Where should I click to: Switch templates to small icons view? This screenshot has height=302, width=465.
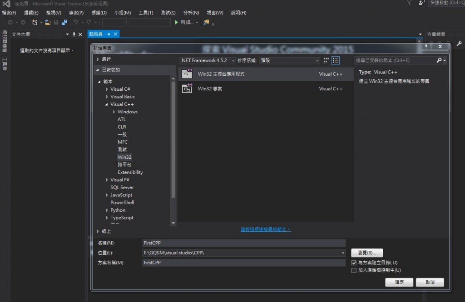point(326,60)
